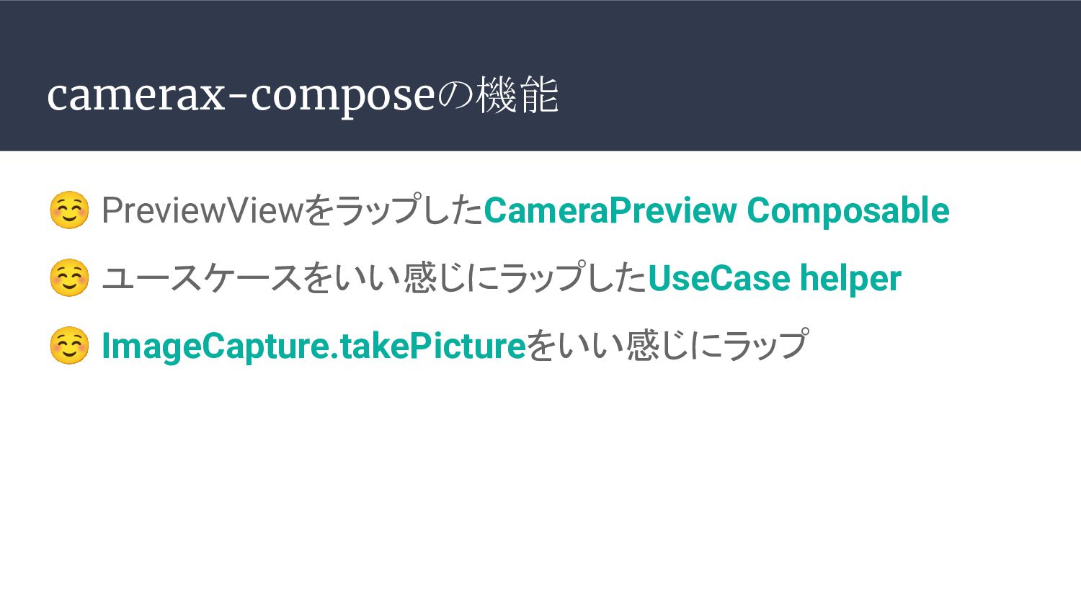Click the smiling emoji beside the PreviewView bullet

pyautogui.click(x=69, y=210)
